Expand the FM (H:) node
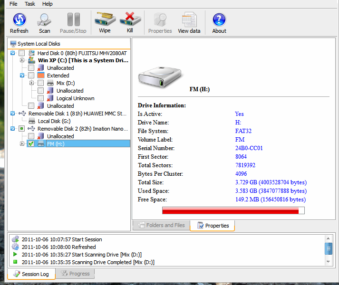The width and height of the screenshot is (339, 285). click(22, 144)
